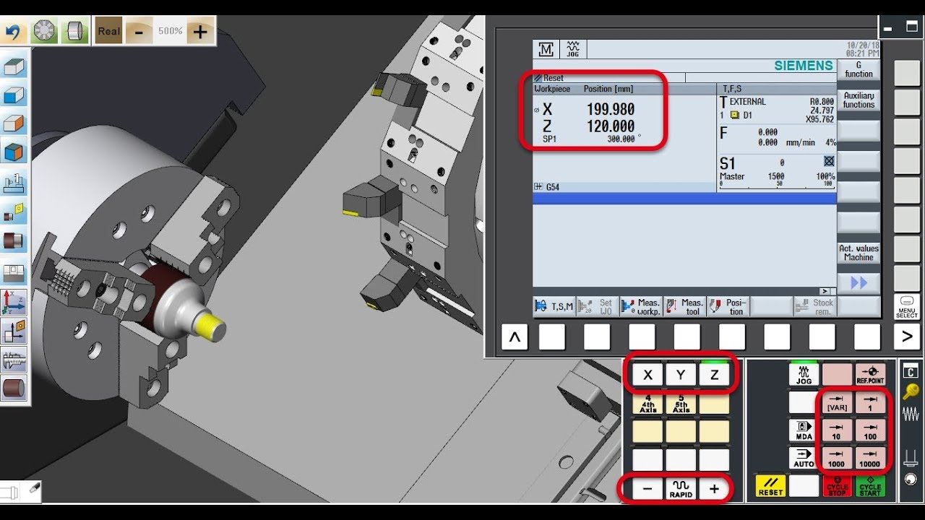
Task: Select the cylinder stock icon in the top toolbar
Action: point(74,32)
